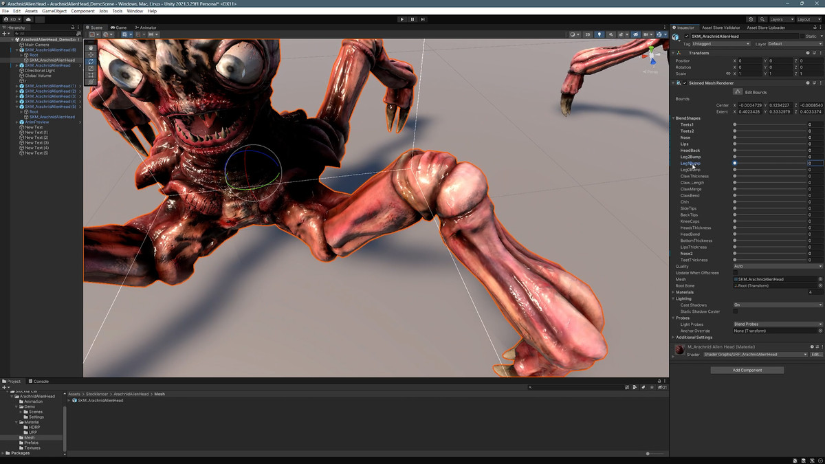Enable the Static Shadow Caster checkbox
The width and height of the screenshot is (825, 464).
(736, 311)
